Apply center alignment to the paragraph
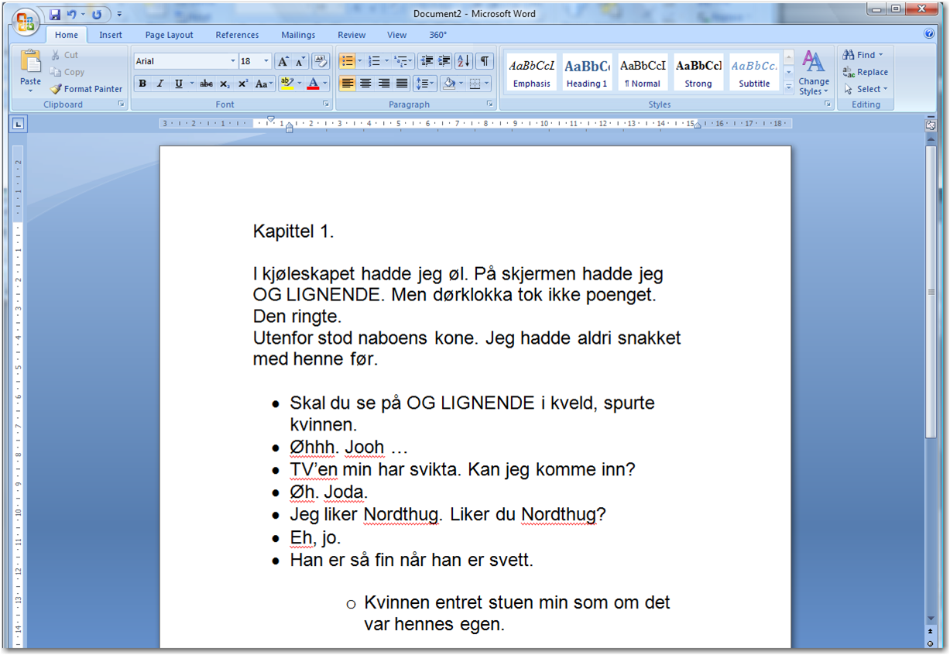This screenshot has width=950, height=655. tap(365, 83)
